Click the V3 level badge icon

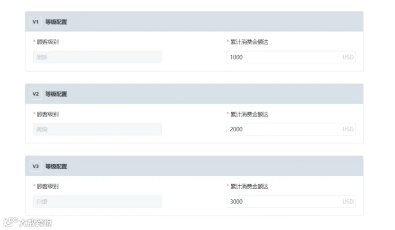point(36,166)
